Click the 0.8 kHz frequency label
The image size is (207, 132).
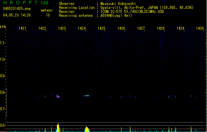tap(3, 92)
